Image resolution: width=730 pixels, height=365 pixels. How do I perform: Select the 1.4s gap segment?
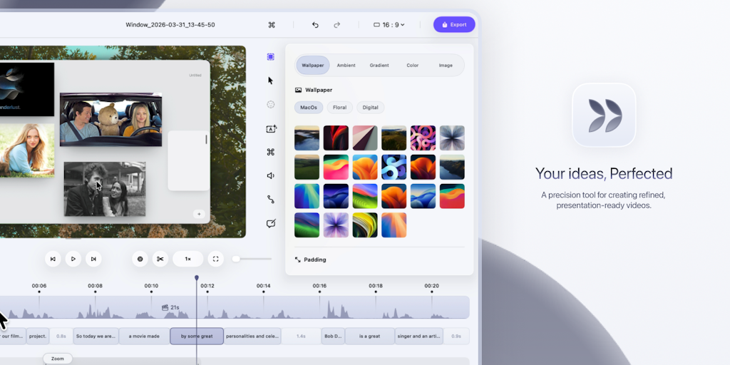pos(301,336)
